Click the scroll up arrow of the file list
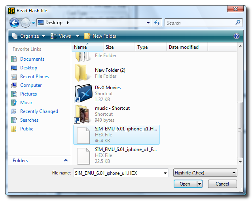Screen dimensions: 252x201 pos(240,46)
